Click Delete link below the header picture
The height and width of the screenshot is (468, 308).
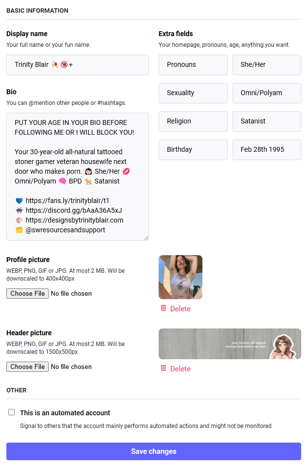[176, 368]
